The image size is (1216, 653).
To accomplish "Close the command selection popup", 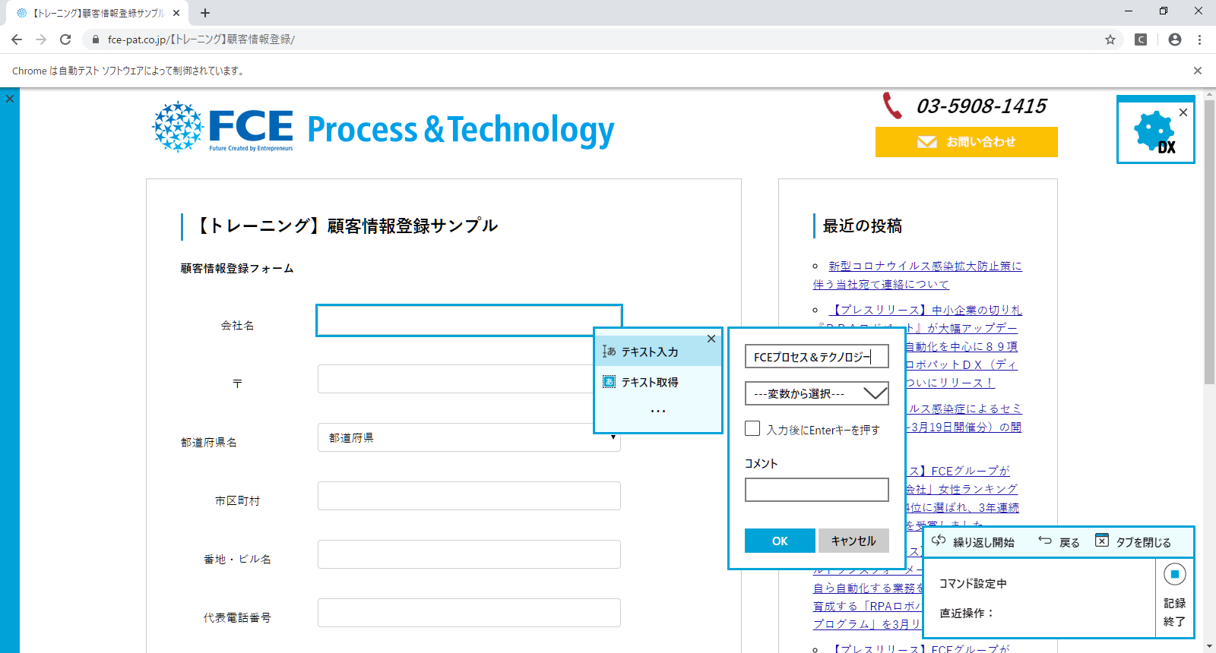I will coord(711,339).
